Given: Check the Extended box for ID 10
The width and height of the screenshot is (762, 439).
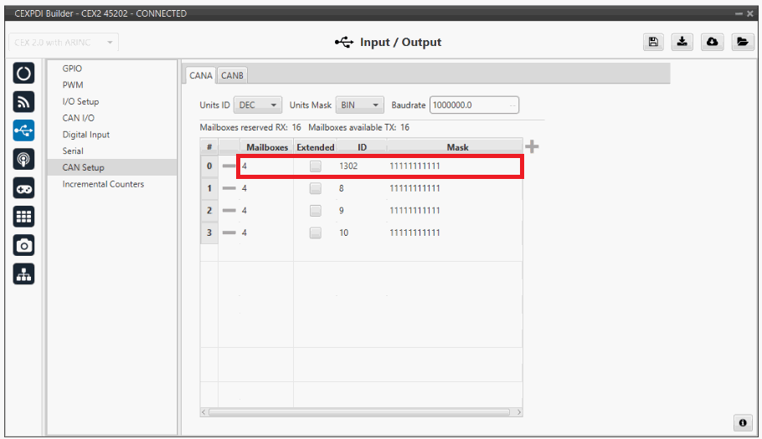Looking at the screenshot, I should click(316, 232).
